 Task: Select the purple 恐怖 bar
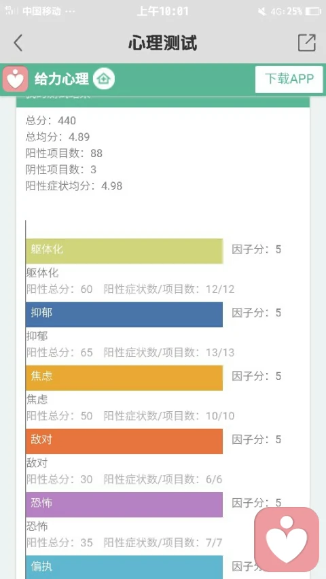click(124, 504)
